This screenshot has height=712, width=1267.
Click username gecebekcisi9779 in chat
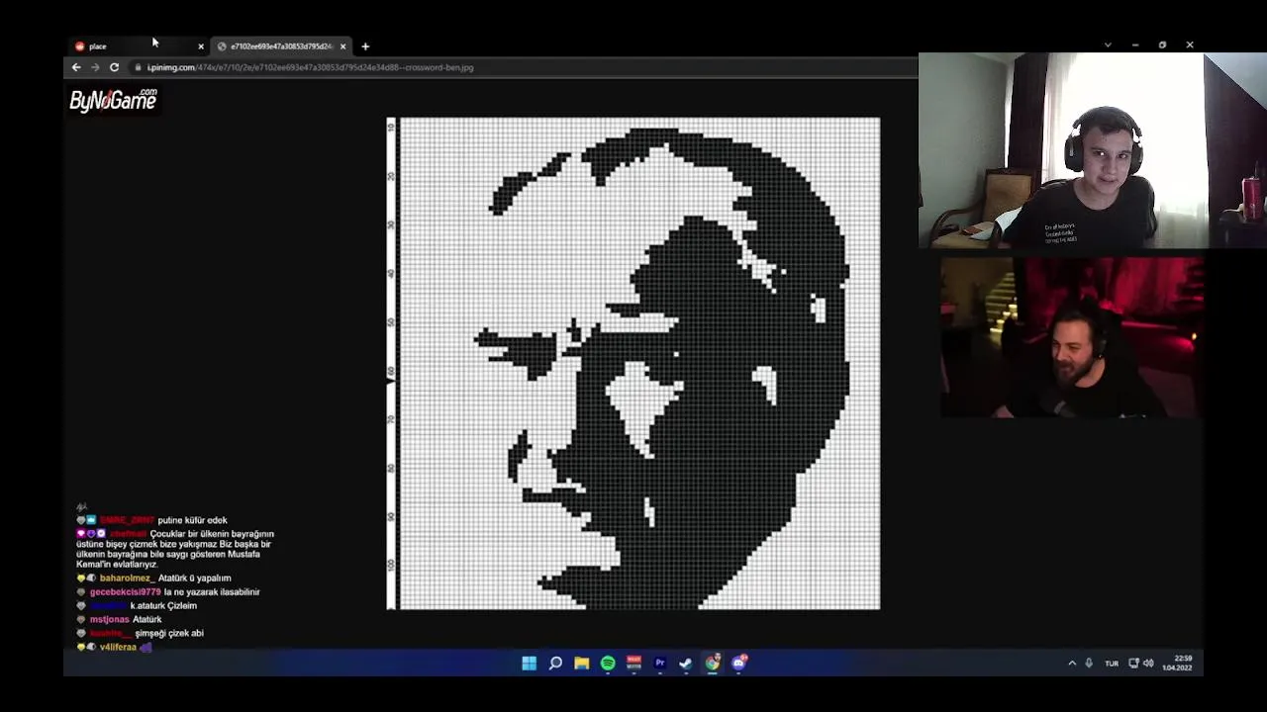(x=125, y=592)
